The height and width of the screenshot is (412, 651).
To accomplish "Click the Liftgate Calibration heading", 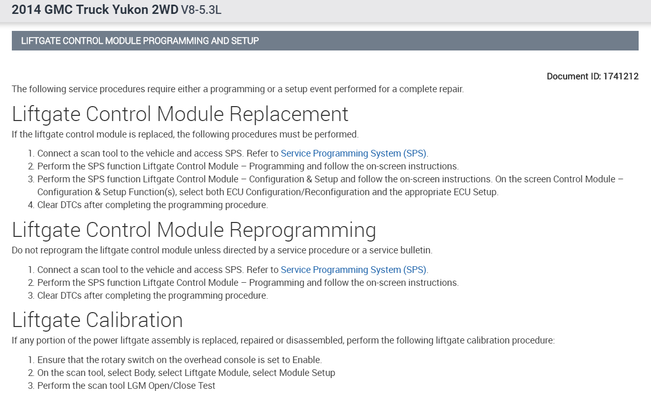I will click(97, 320).
